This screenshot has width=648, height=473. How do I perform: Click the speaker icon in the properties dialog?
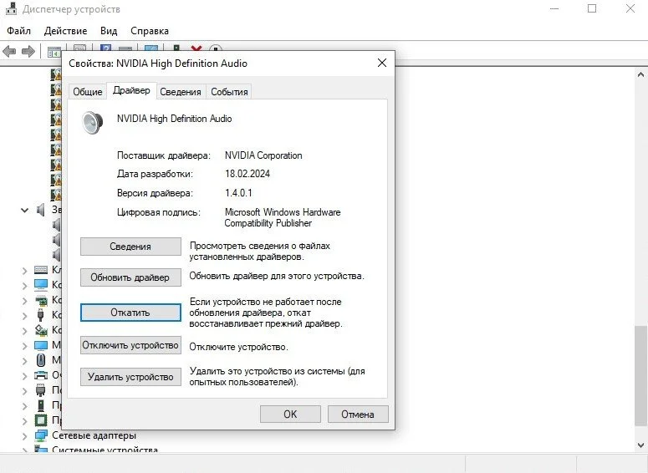pyautogui.click(x=92, y=122)
